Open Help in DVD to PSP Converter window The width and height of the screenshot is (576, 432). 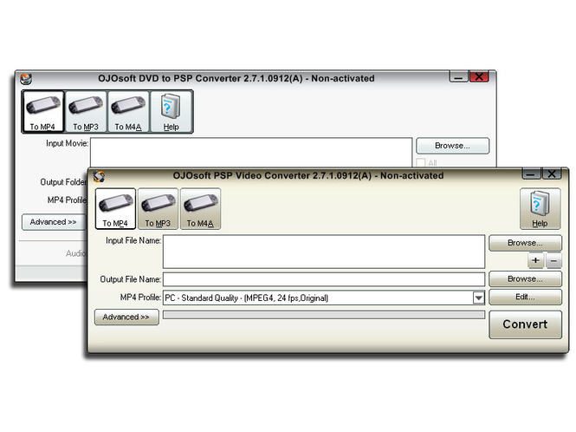click(x=171, y=111)
